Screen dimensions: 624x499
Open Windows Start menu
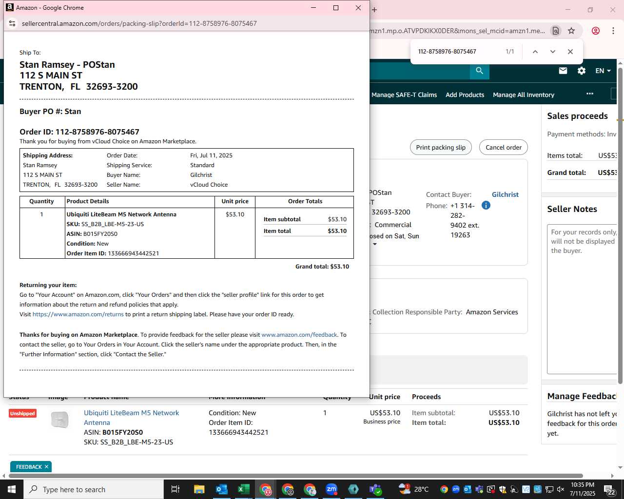coord(12,489)
